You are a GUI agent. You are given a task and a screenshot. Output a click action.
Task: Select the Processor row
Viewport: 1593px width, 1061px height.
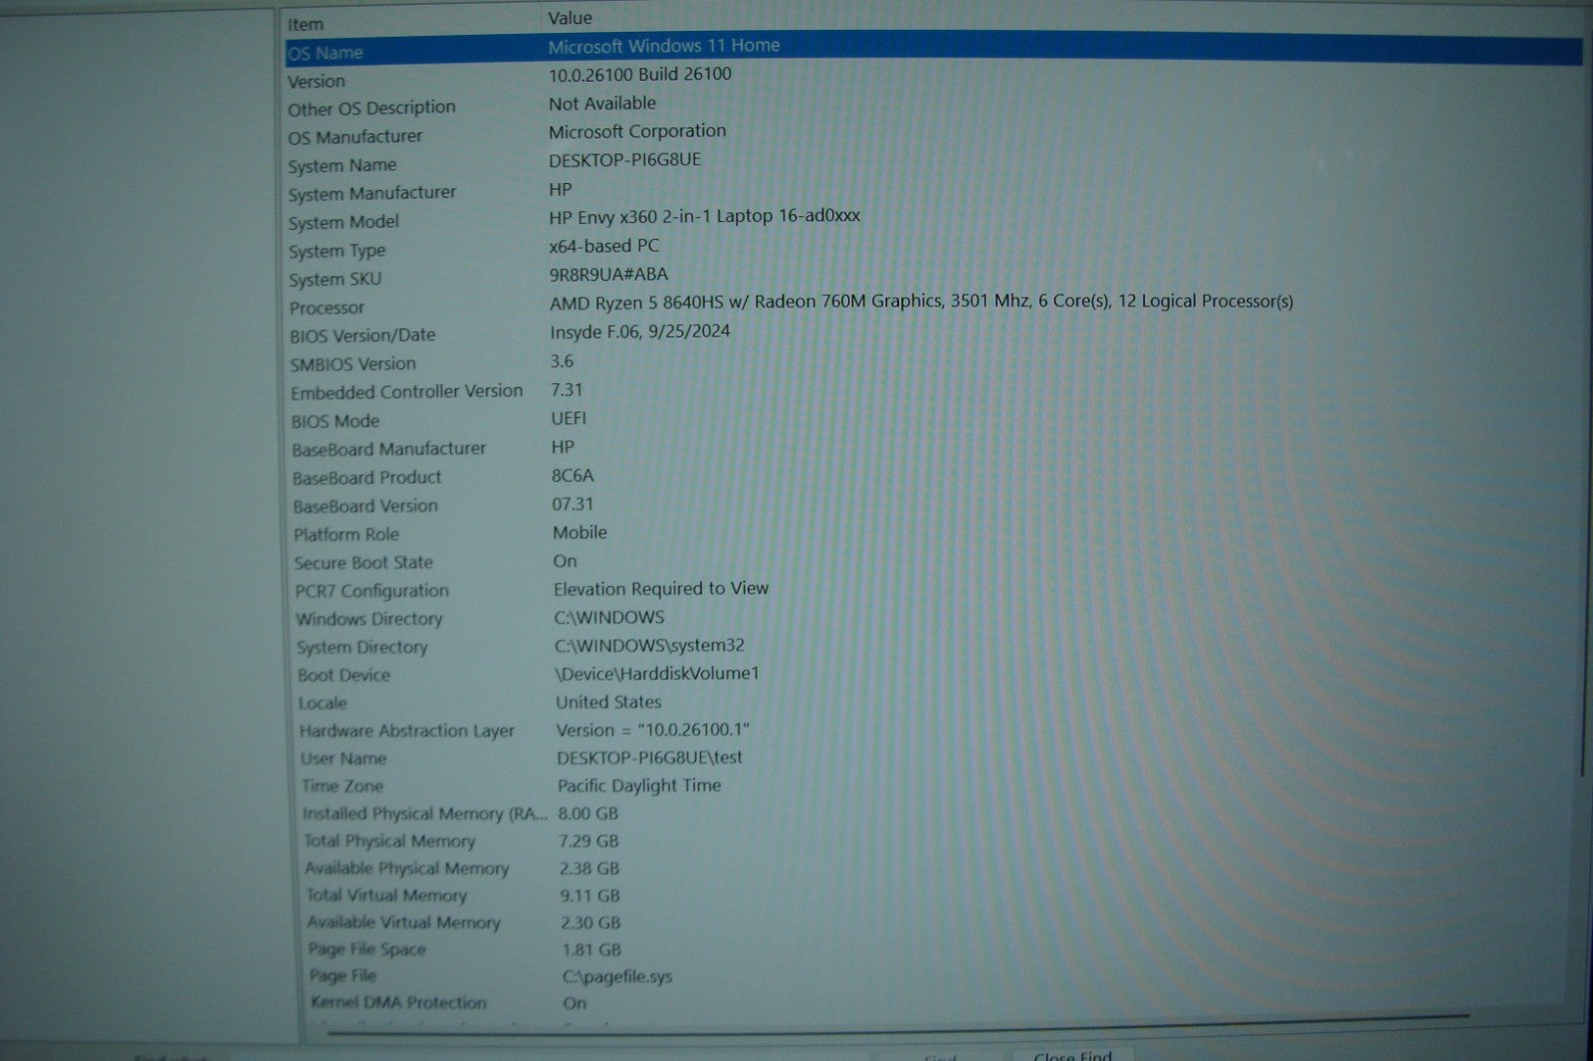(x=327, y=309)
